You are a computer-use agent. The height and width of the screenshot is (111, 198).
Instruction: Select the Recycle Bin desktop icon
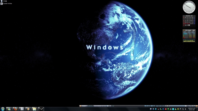[x=3, y=1]
